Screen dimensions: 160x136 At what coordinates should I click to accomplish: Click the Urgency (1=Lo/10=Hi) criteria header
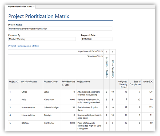(x=106, y=67)
